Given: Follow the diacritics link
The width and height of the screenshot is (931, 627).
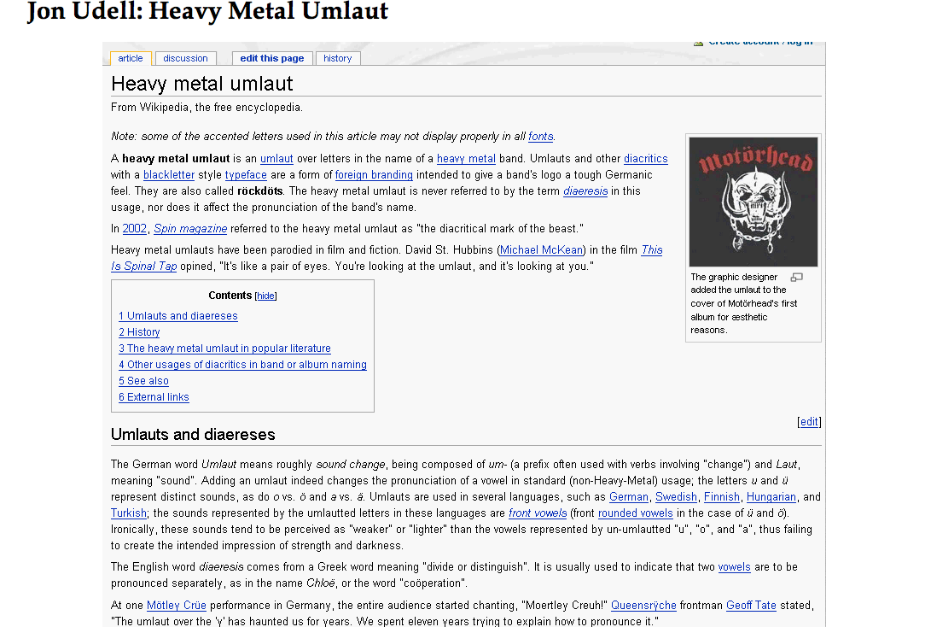Looking at the screenshot, I should click(x=645, y=159).
